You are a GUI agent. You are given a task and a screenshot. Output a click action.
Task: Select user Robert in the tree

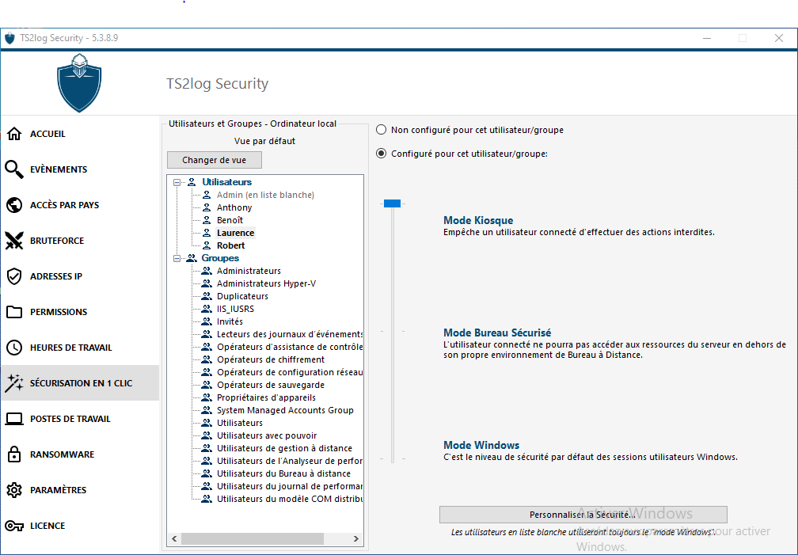pyautogui.click(x=230, y=245)
